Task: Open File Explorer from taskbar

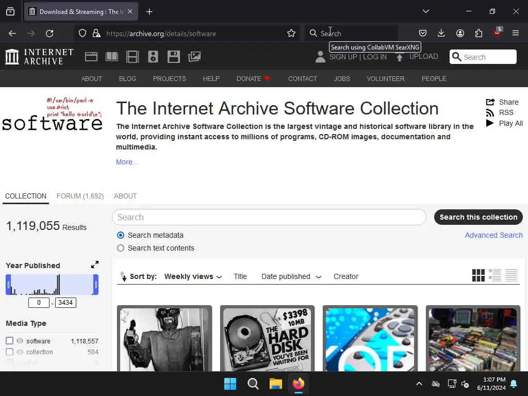Action: click(275, 384)
